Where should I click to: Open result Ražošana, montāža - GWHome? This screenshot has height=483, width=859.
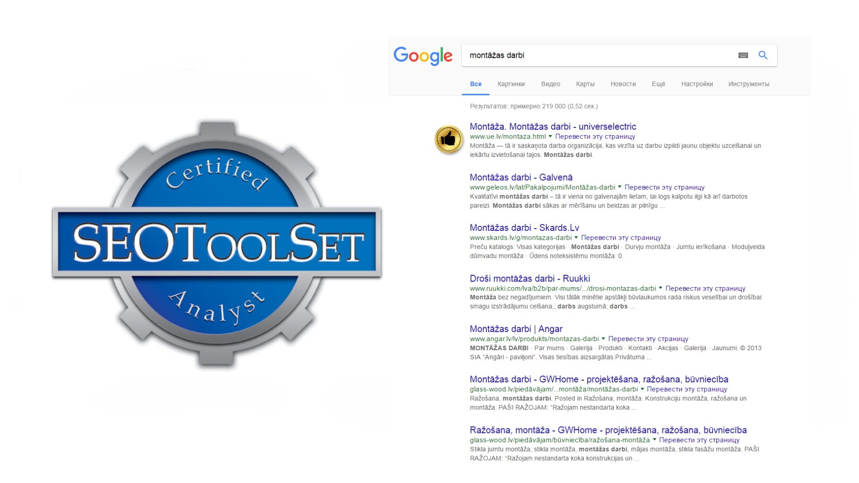[608, 430]
